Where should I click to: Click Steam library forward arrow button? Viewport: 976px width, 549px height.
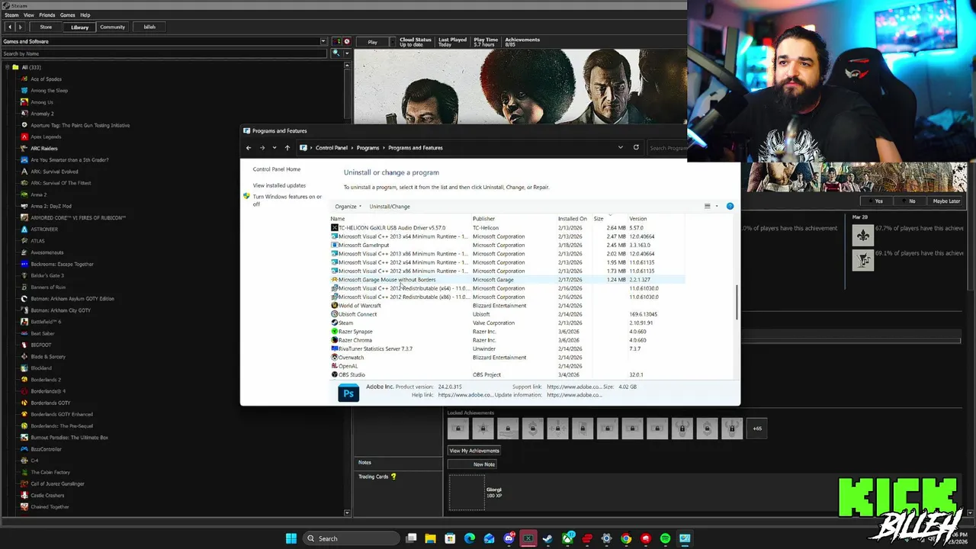pyautogui.click(x=21, y=27)
